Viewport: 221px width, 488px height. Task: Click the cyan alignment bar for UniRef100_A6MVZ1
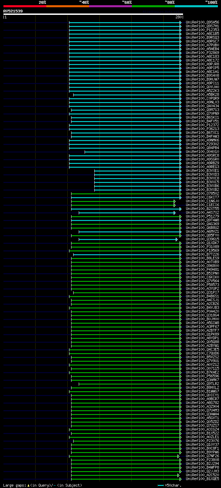130,231
